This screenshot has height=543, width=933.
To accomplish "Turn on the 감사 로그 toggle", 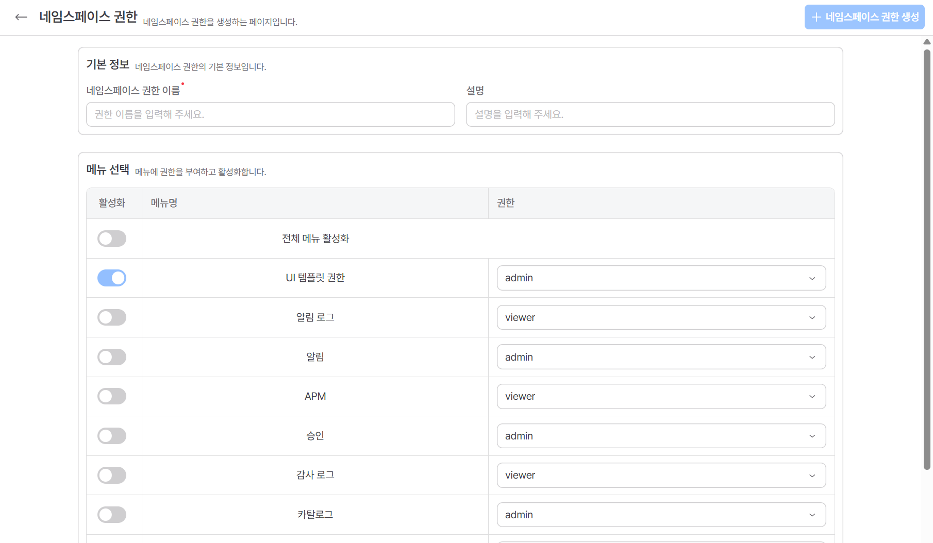I will pyautogui.click(x=112, y=475).
